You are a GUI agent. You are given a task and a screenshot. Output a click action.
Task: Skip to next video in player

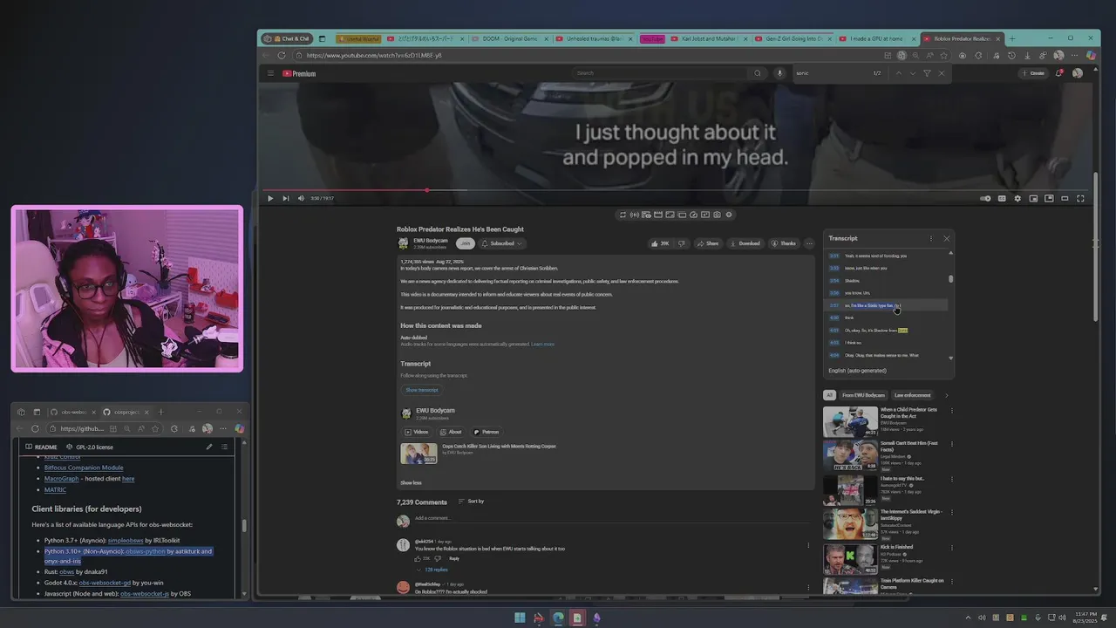[x=285, y=199]
